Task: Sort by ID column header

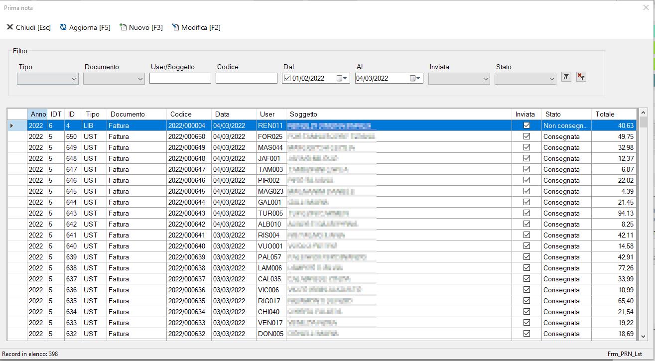Action: [x=73, y=114]
